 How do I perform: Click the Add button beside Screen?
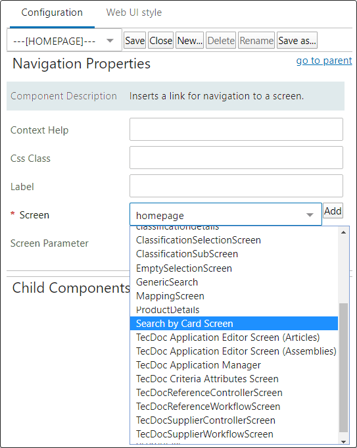click(x=333, y=211)
